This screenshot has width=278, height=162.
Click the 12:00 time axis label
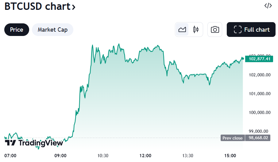point(145,156)
